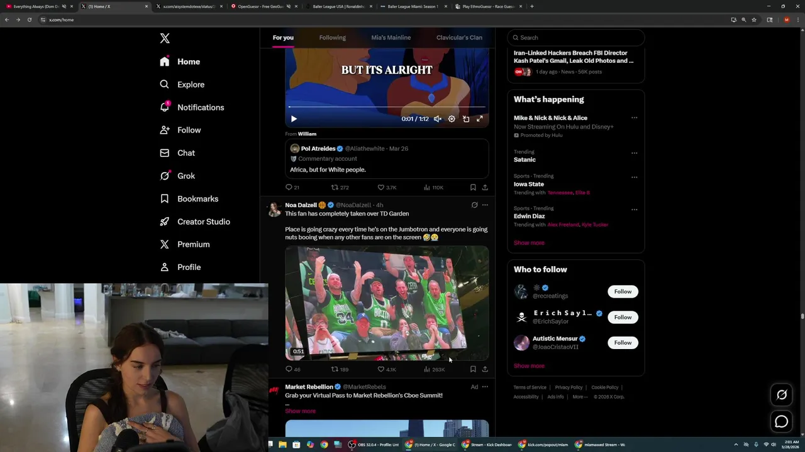Viewport: 805px width, 452px height.
Task: Select the For you tab
Action: (283, 38)
